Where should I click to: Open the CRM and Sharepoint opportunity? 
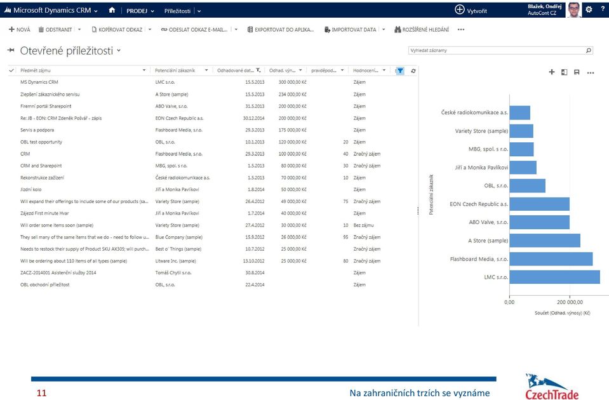[x=41, y=166]
